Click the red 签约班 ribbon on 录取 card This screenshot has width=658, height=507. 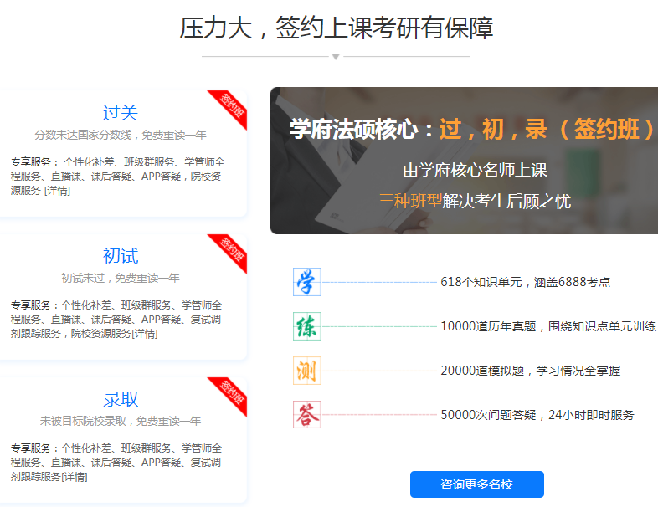pos(229,395)
